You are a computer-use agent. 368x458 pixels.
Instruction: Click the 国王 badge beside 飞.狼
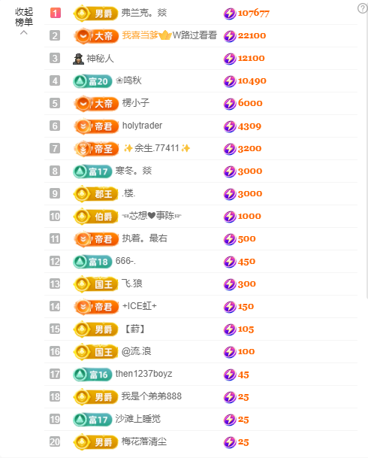(95, 284)
